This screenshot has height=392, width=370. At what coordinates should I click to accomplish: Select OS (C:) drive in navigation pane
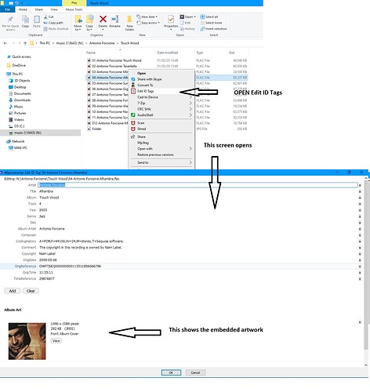click(19, 126)
